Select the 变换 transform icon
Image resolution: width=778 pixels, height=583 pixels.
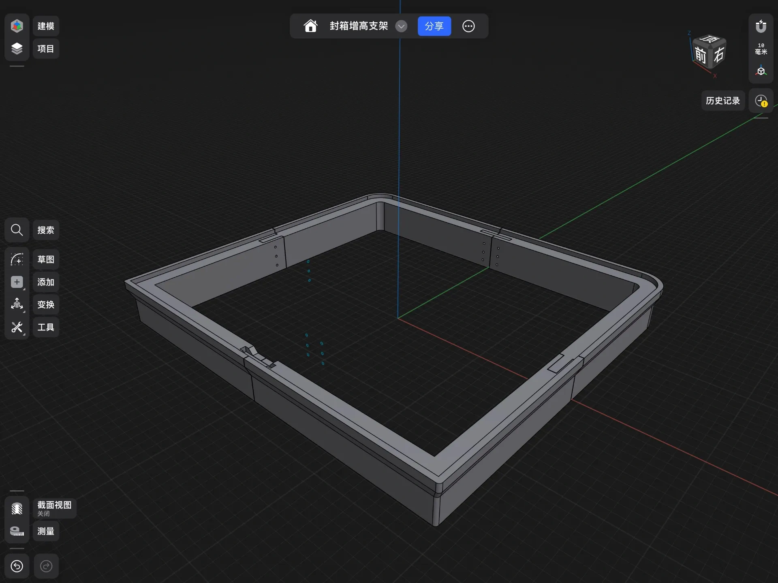click(17, 304)
